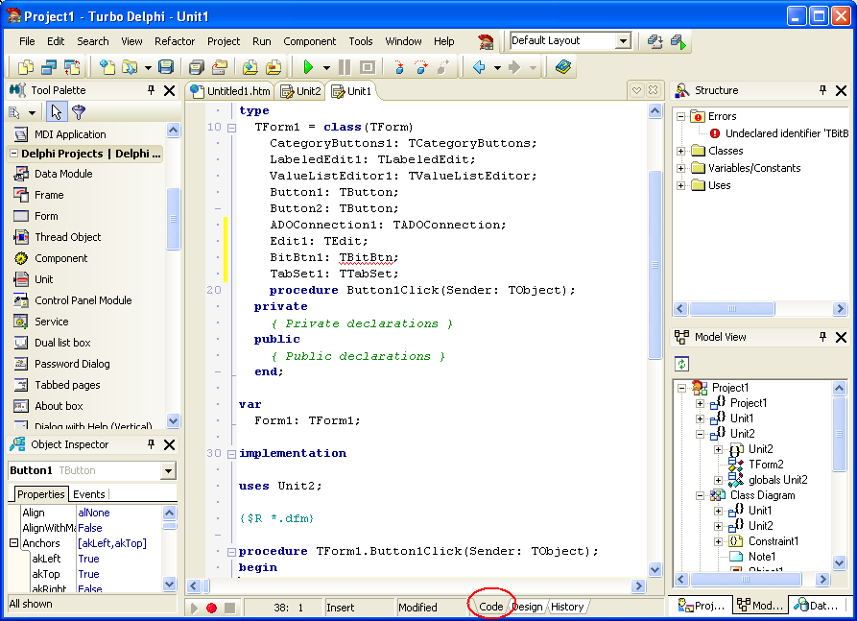Expand Classes node in Structure

coord(680,151)
